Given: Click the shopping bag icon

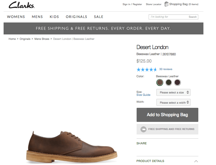Looking at the screenshot, I should [x=167, y=4].
